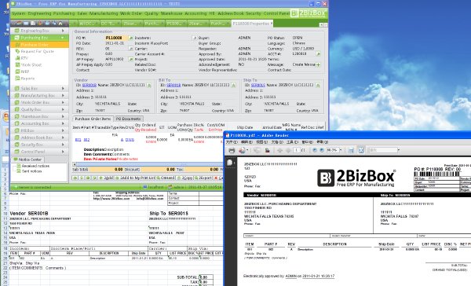Open the Manufacturing menu in menu bar
The width and height of the screenshot is (471, 286).
tap(104, 13)
